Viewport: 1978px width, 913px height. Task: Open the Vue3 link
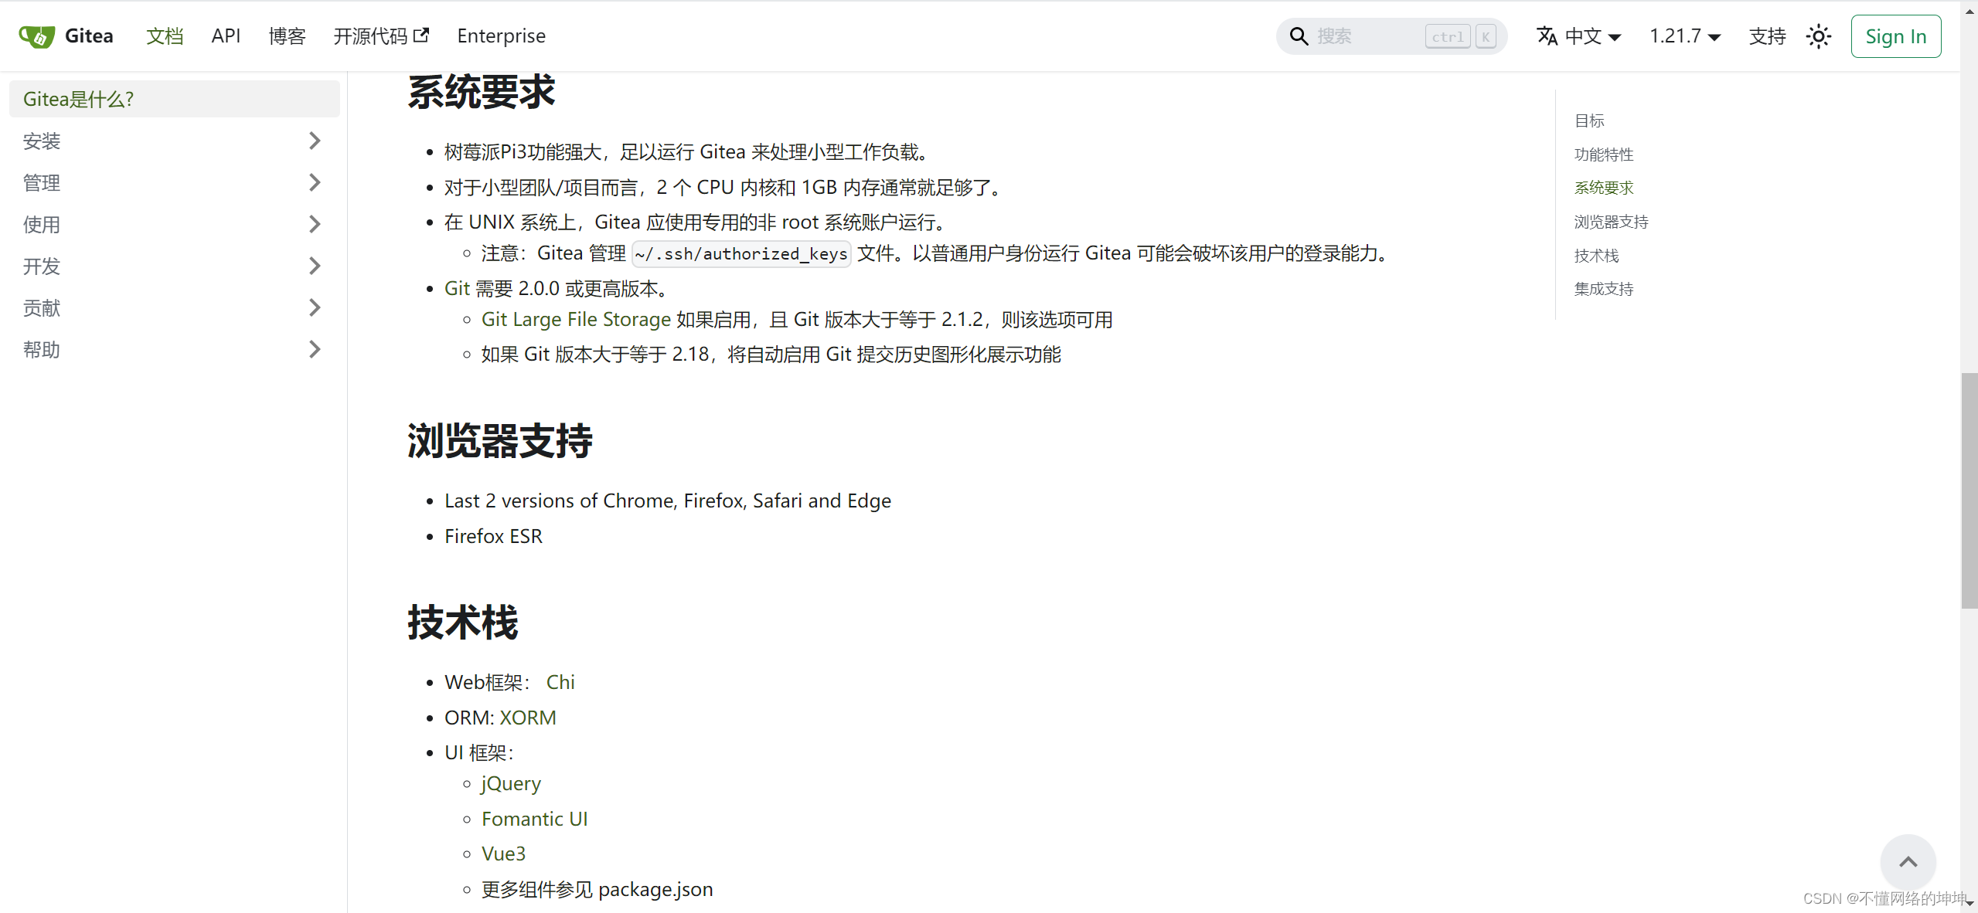(503, 854)
